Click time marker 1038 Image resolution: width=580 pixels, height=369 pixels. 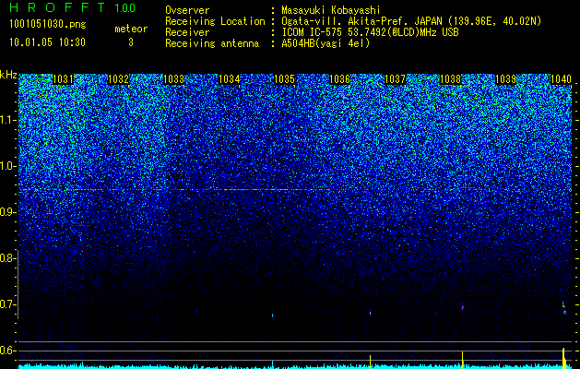coord(451,79)
